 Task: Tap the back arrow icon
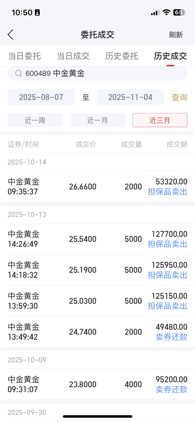[x=10, y=35]
